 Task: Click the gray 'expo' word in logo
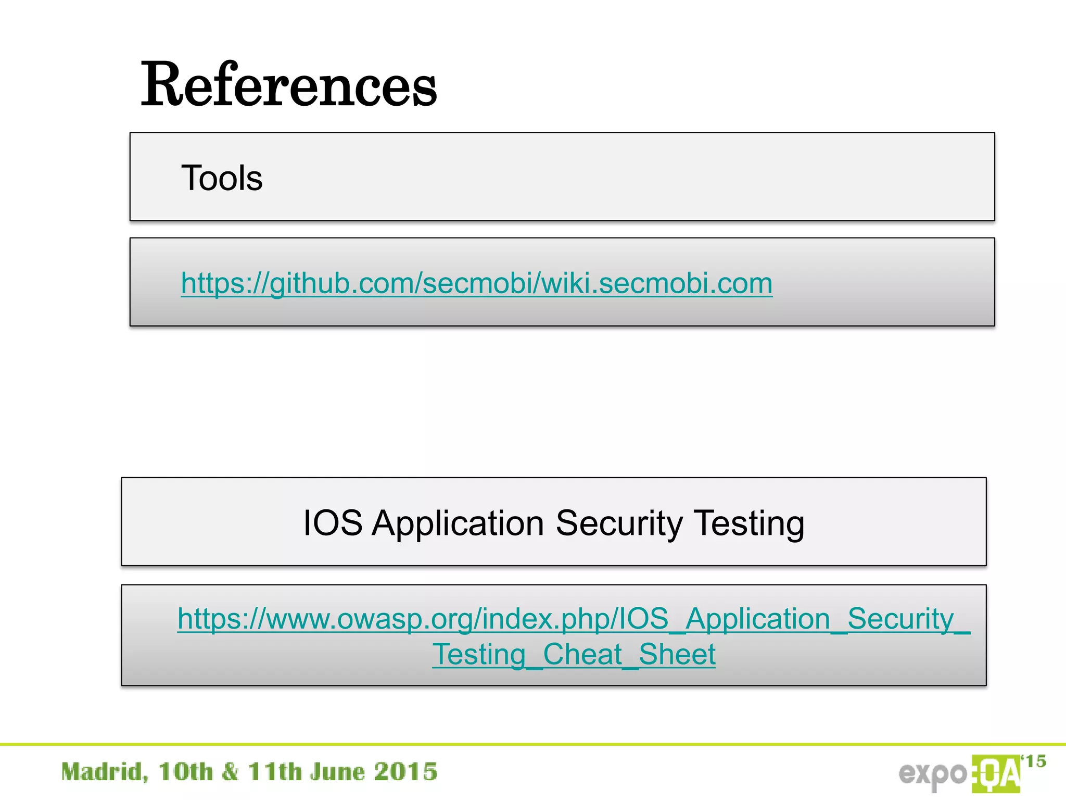932,775
